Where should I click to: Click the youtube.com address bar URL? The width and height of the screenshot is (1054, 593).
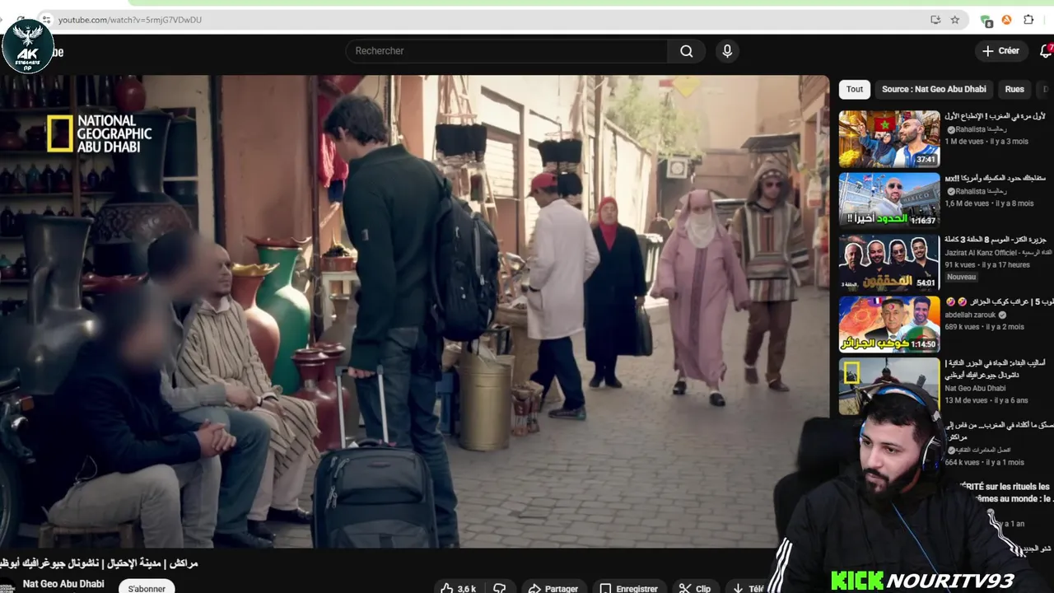point(130,20)
